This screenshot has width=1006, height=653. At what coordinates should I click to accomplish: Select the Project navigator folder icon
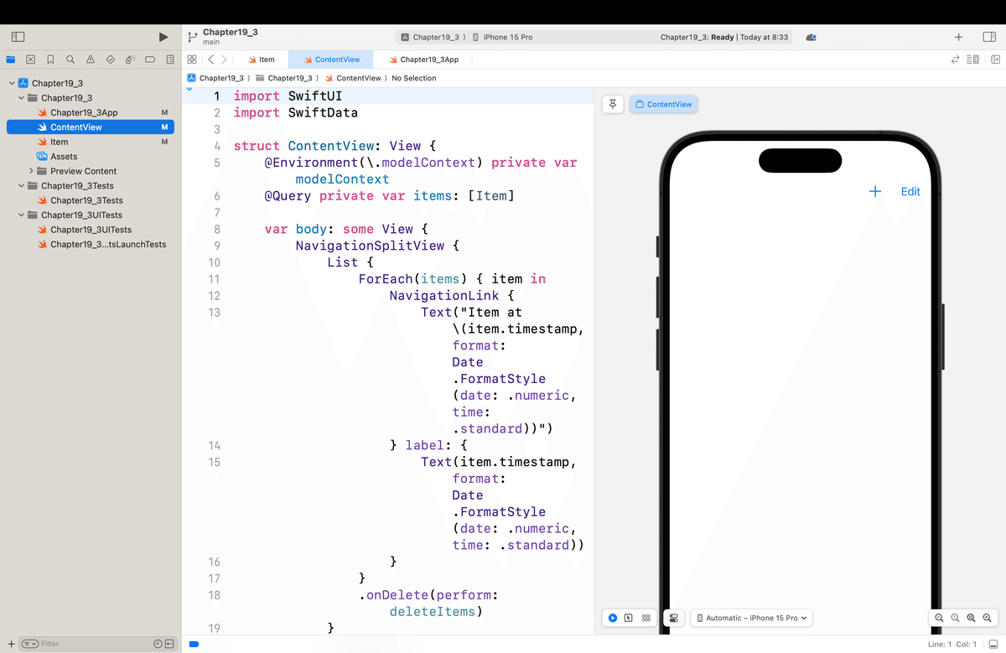click(10, 60)
